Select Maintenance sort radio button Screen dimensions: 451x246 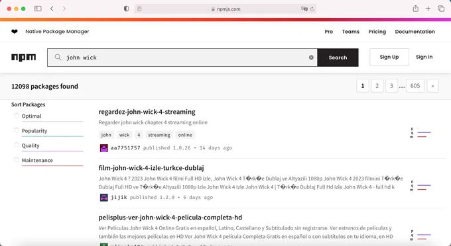[x=17, y=159]
